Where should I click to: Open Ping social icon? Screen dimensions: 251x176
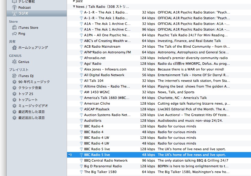click(14, 34)
